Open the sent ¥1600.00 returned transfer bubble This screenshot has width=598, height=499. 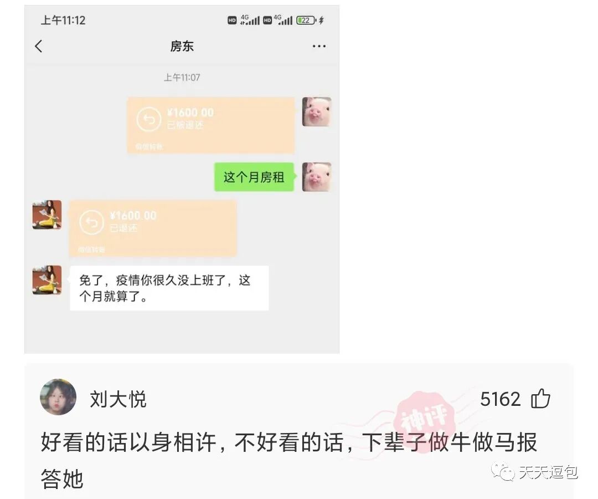click(x=210, y=125)
